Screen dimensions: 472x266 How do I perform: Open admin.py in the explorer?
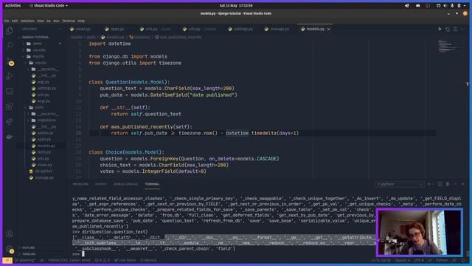click(43, 133)
